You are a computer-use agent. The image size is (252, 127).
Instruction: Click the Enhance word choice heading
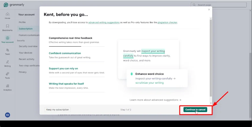(x=150, y=74)
